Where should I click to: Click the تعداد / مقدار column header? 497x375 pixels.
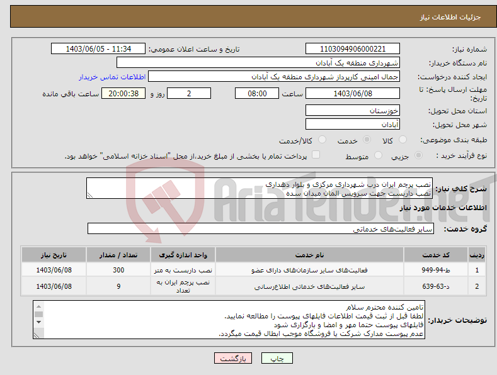point(118,255)
